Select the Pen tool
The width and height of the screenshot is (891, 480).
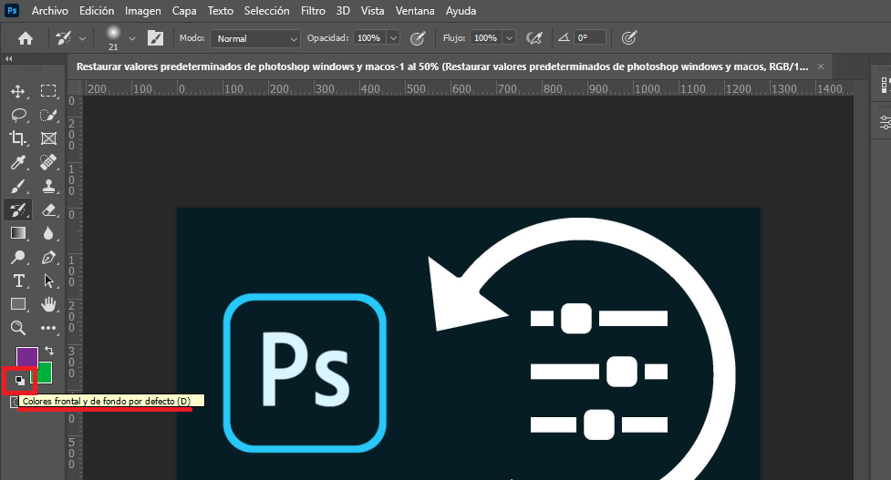[48, 258]
